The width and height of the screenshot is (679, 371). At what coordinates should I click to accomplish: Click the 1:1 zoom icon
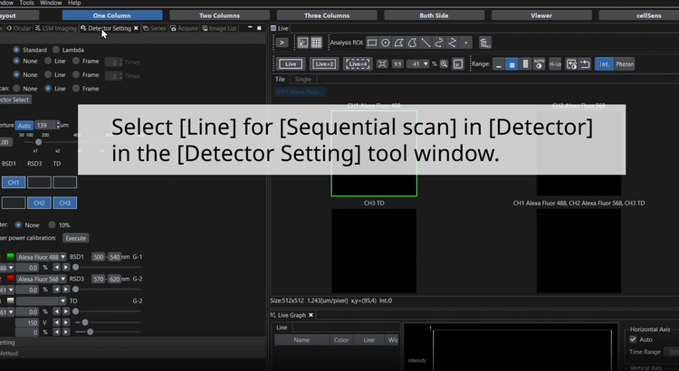(x=397, y=64)
